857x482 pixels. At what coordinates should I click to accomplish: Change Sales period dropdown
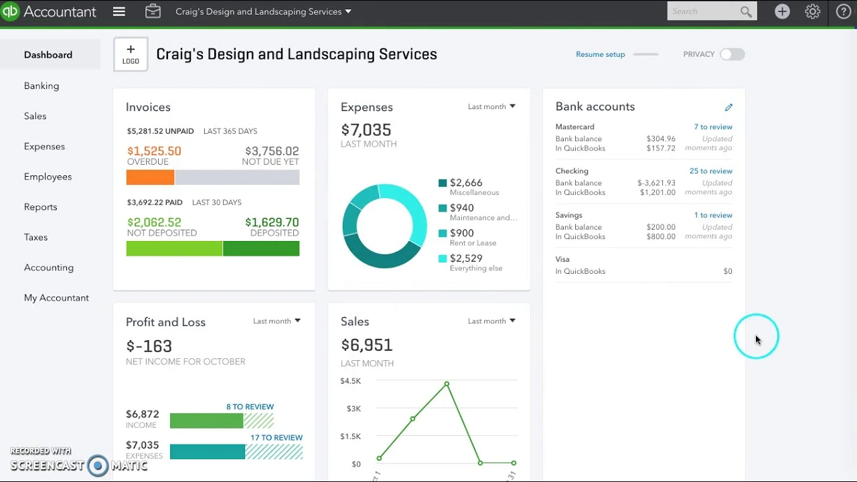491,321
